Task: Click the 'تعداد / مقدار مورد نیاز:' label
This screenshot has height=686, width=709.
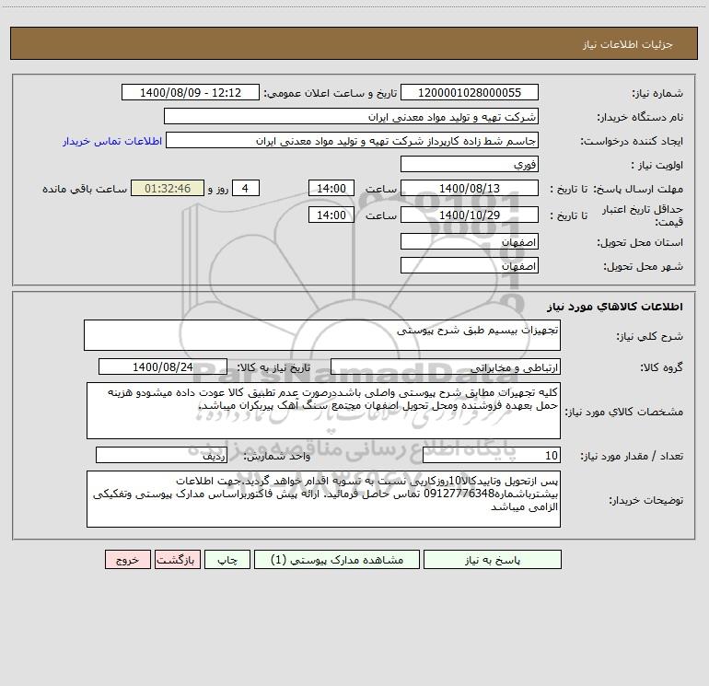Action: click(632, 457)
